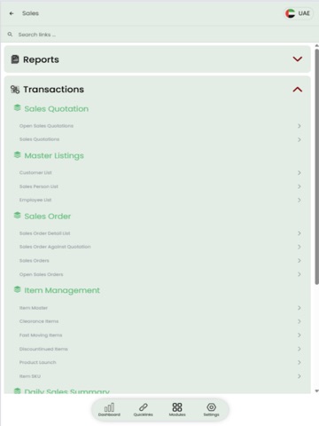
Task: Click the chevron on Item SKU row
Action: pyautogui.click(x=300, y=376)
